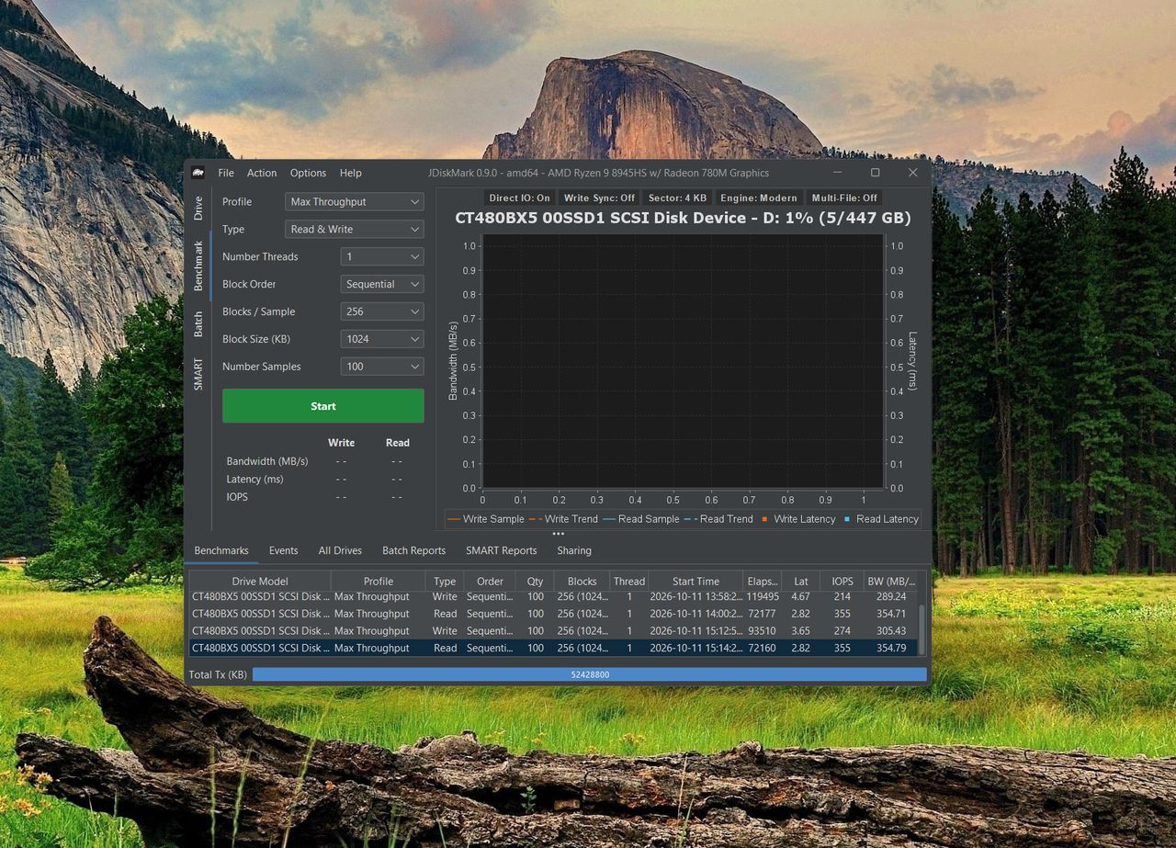The image size is (1176, 848).
Task: Open the Help menu
Action: [x=350, y=173]
